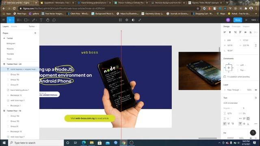Switch to the Prototype tab
The height and width of the screenshot is (146, 260).
(236, 26)
